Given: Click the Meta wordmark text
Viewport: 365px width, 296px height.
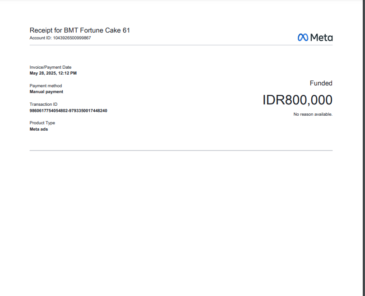Looking at the screenshot, I should click(321, 38).
